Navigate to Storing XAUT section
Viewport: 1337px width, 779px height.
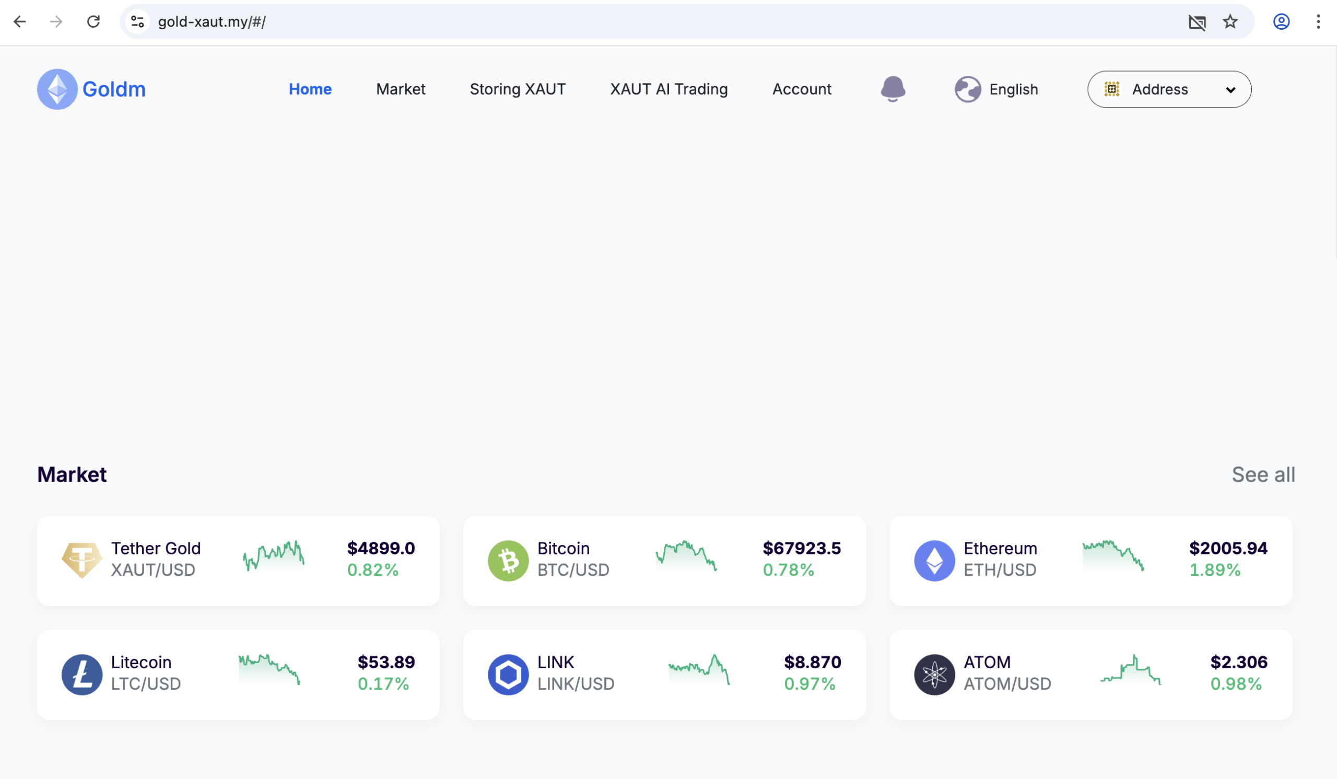point(517,89)
